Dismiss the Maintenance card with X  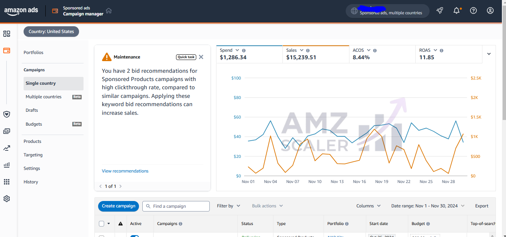coord(201,57)
